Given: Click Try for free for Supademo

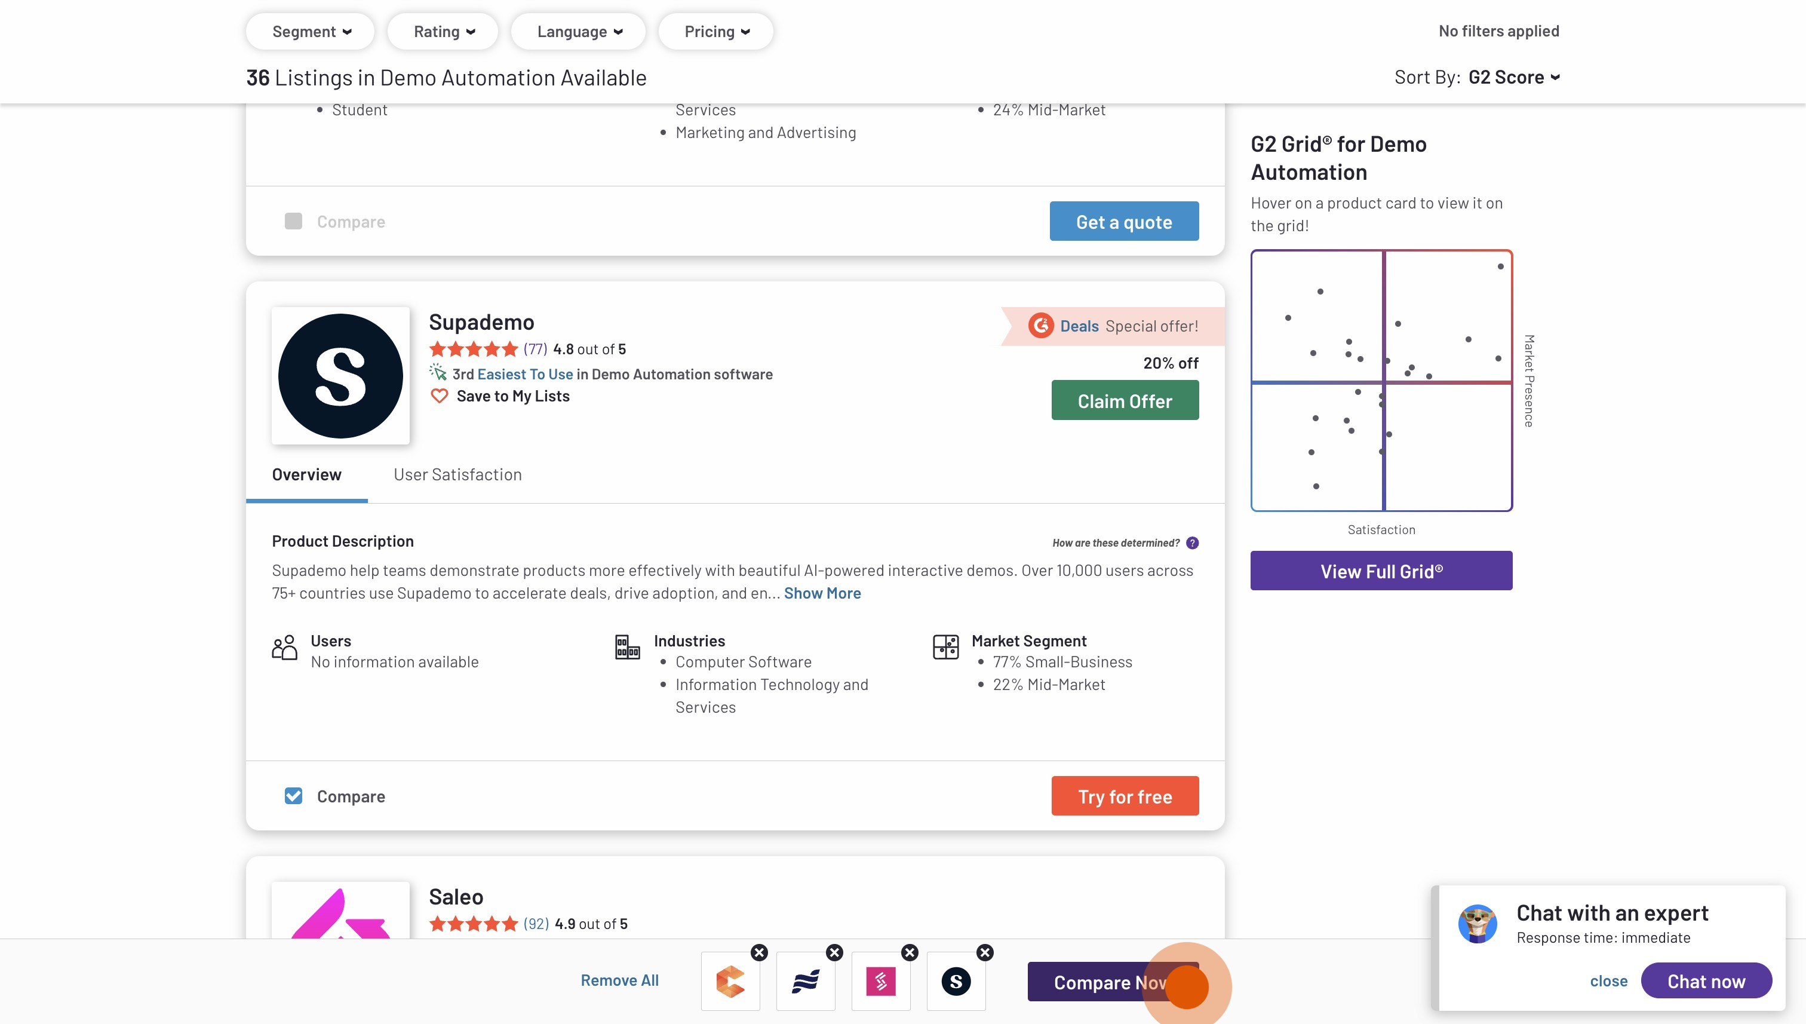Looking at the screenshot, I should tap(1125, 795).
